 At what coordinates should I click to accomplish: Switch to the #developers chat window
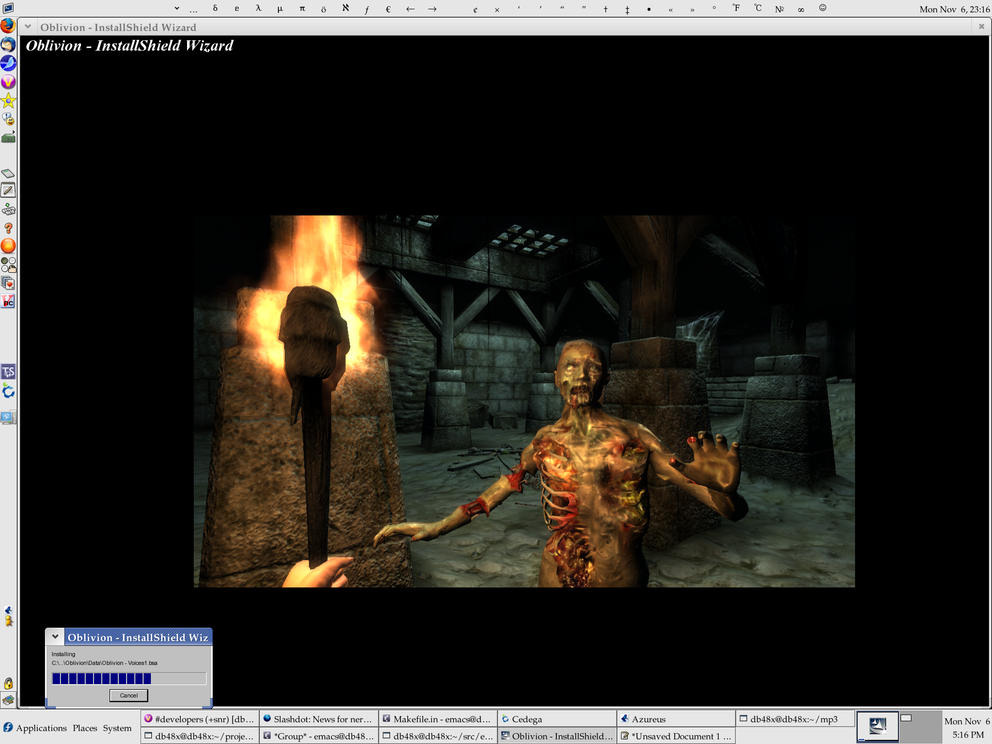point(200,719)
